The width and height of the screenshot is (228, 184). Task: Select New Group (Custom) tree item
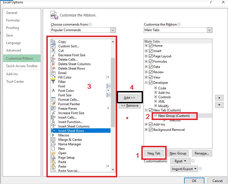[x=174, y=116]
